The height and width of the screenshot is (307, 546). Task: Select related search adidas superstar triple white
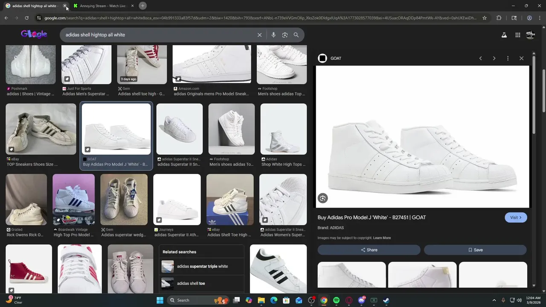click(x=201, y=266)
